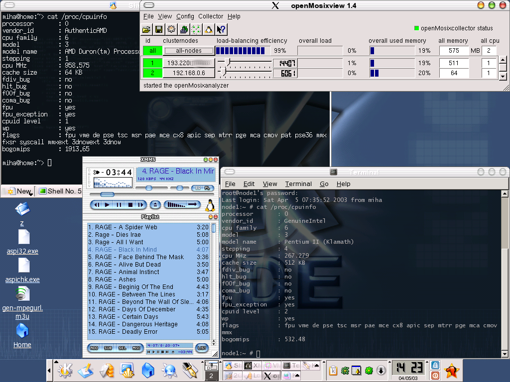This screenshot has width=510, height=382.
Task: Click the penguin icon in openMosixview toolbar
Action: [x=209, y=29]
